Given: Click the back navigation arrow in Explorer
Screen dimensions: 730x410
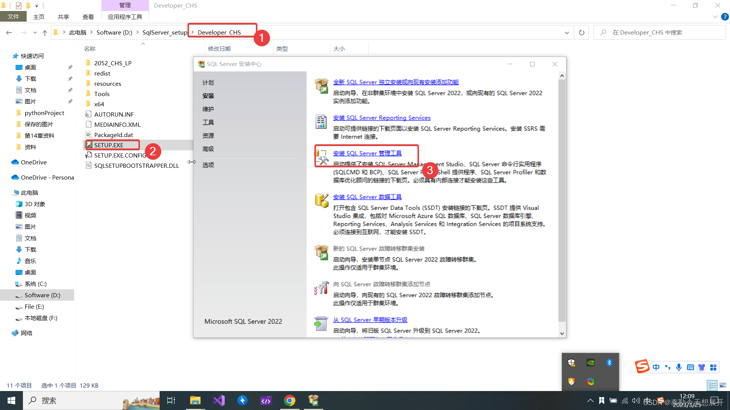Looking at the screenshot, I should pyautogui.click(x=9, y=33).
